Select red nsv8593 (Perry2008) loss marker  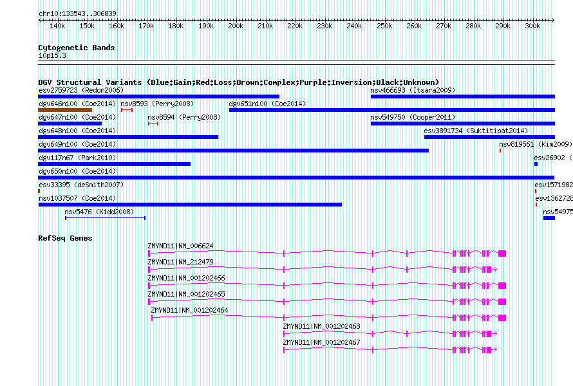[127, 110]
